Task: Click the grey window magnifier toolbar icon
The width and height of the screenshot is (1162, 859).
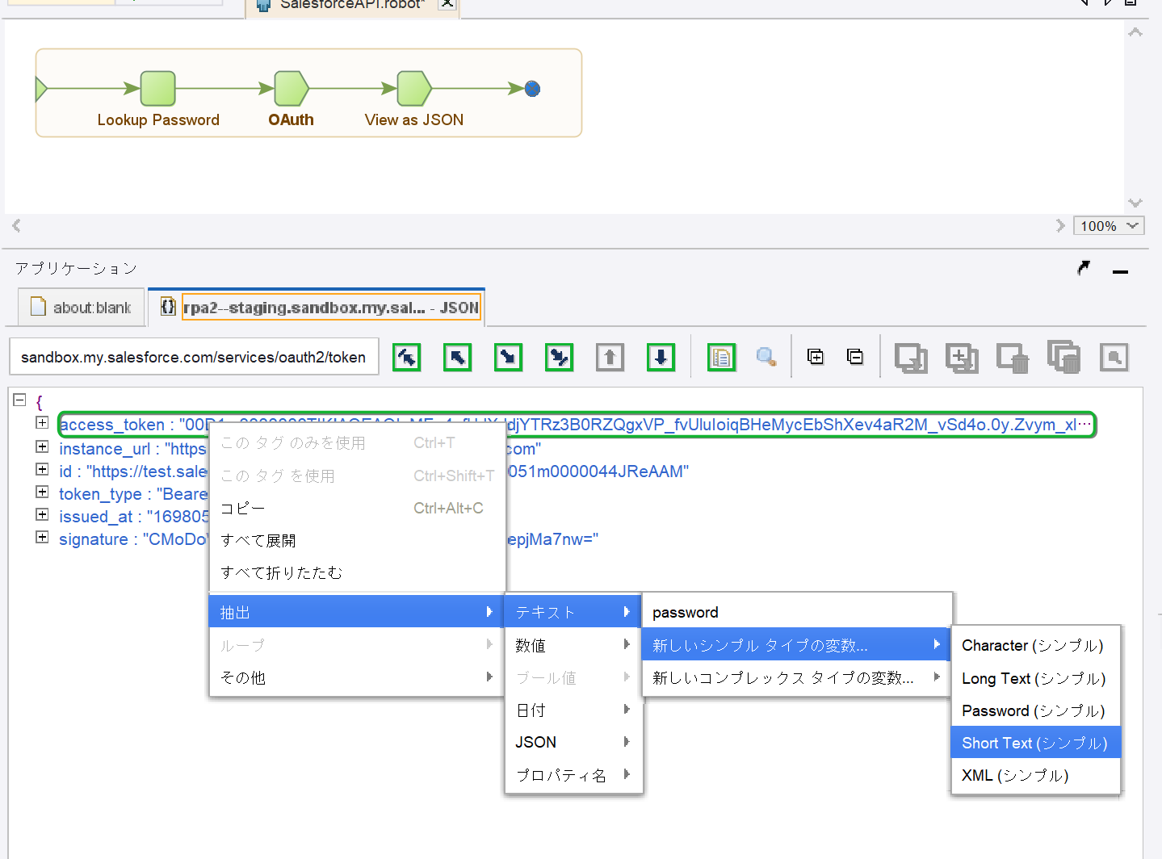Action: click(1114, 357)
